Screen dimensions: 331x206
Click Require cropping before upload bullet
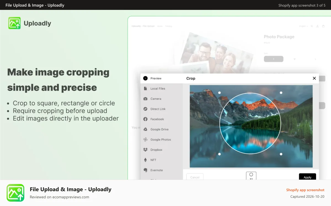click(x=60, y=111)
